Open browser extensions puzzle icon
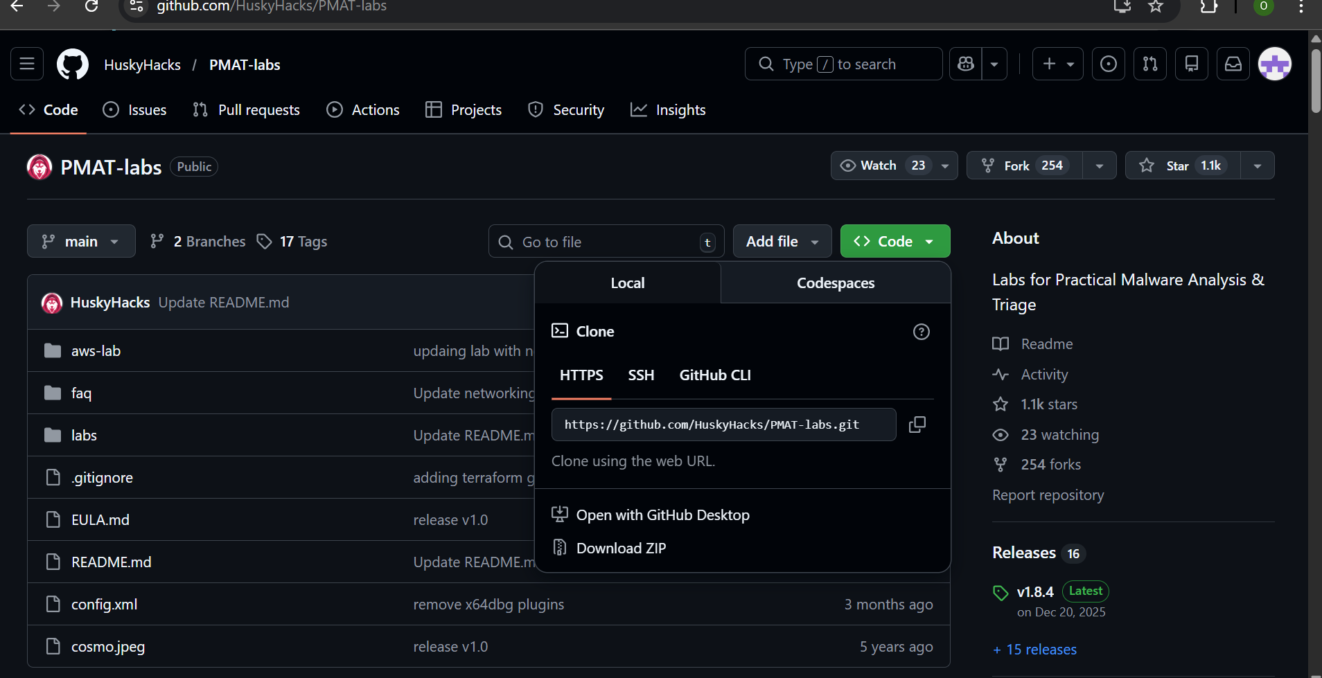This screenshot has width=1322, height=678. [1209, 7]
